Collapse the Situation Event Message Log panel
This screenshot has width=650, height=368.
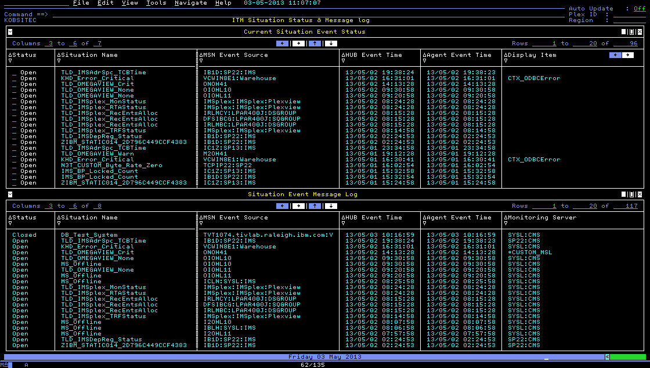coord(10,194)
